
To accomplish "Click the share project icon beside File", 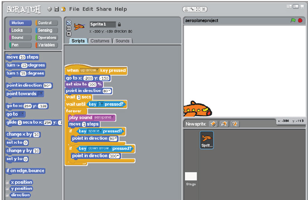I will click(63, 9).
